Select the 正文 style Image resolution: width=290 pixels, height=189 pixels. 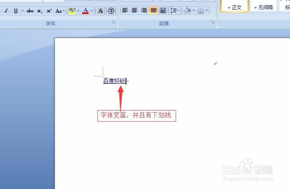[x=235, y=6]
